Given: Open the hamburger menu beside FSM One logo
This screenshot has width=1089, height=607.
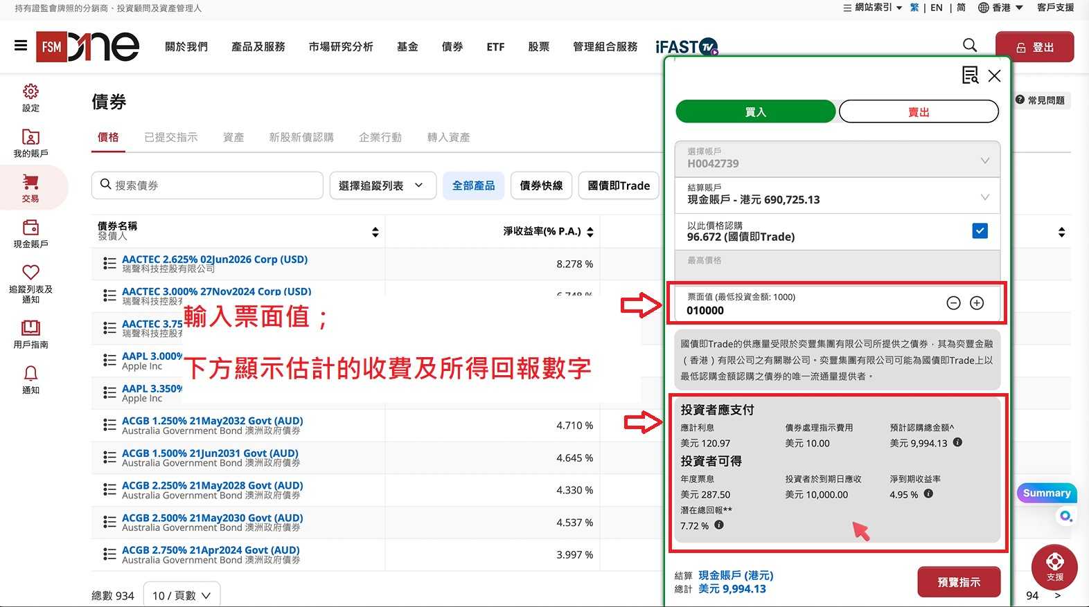Looking at the screenshot, I should pos(21,46).
